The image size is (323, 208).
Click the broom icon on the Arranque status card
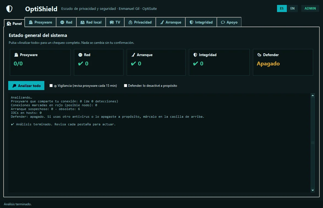pos(133,55)
